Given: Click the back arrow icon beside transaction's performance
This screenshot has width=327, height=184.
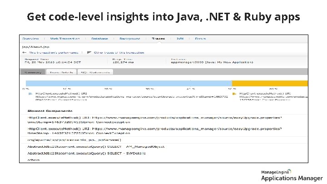Looking at the screenshot, I should [x=25, y=53].
